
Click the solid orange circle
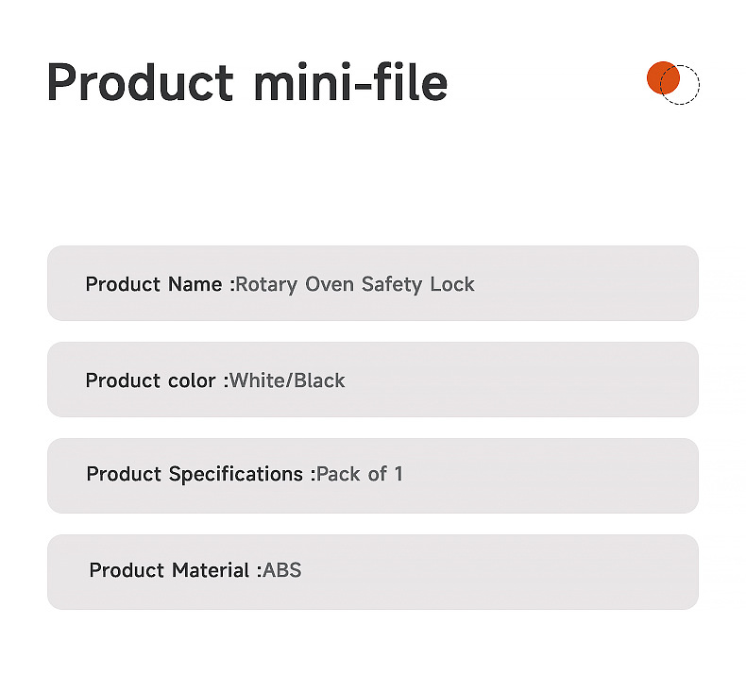[660, 77]
